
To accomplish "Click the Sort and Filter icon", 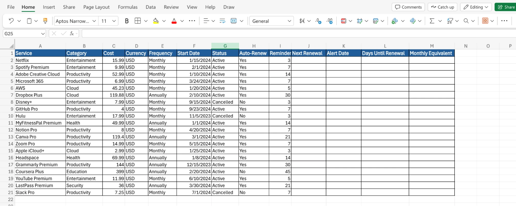I will pos(450,21).
